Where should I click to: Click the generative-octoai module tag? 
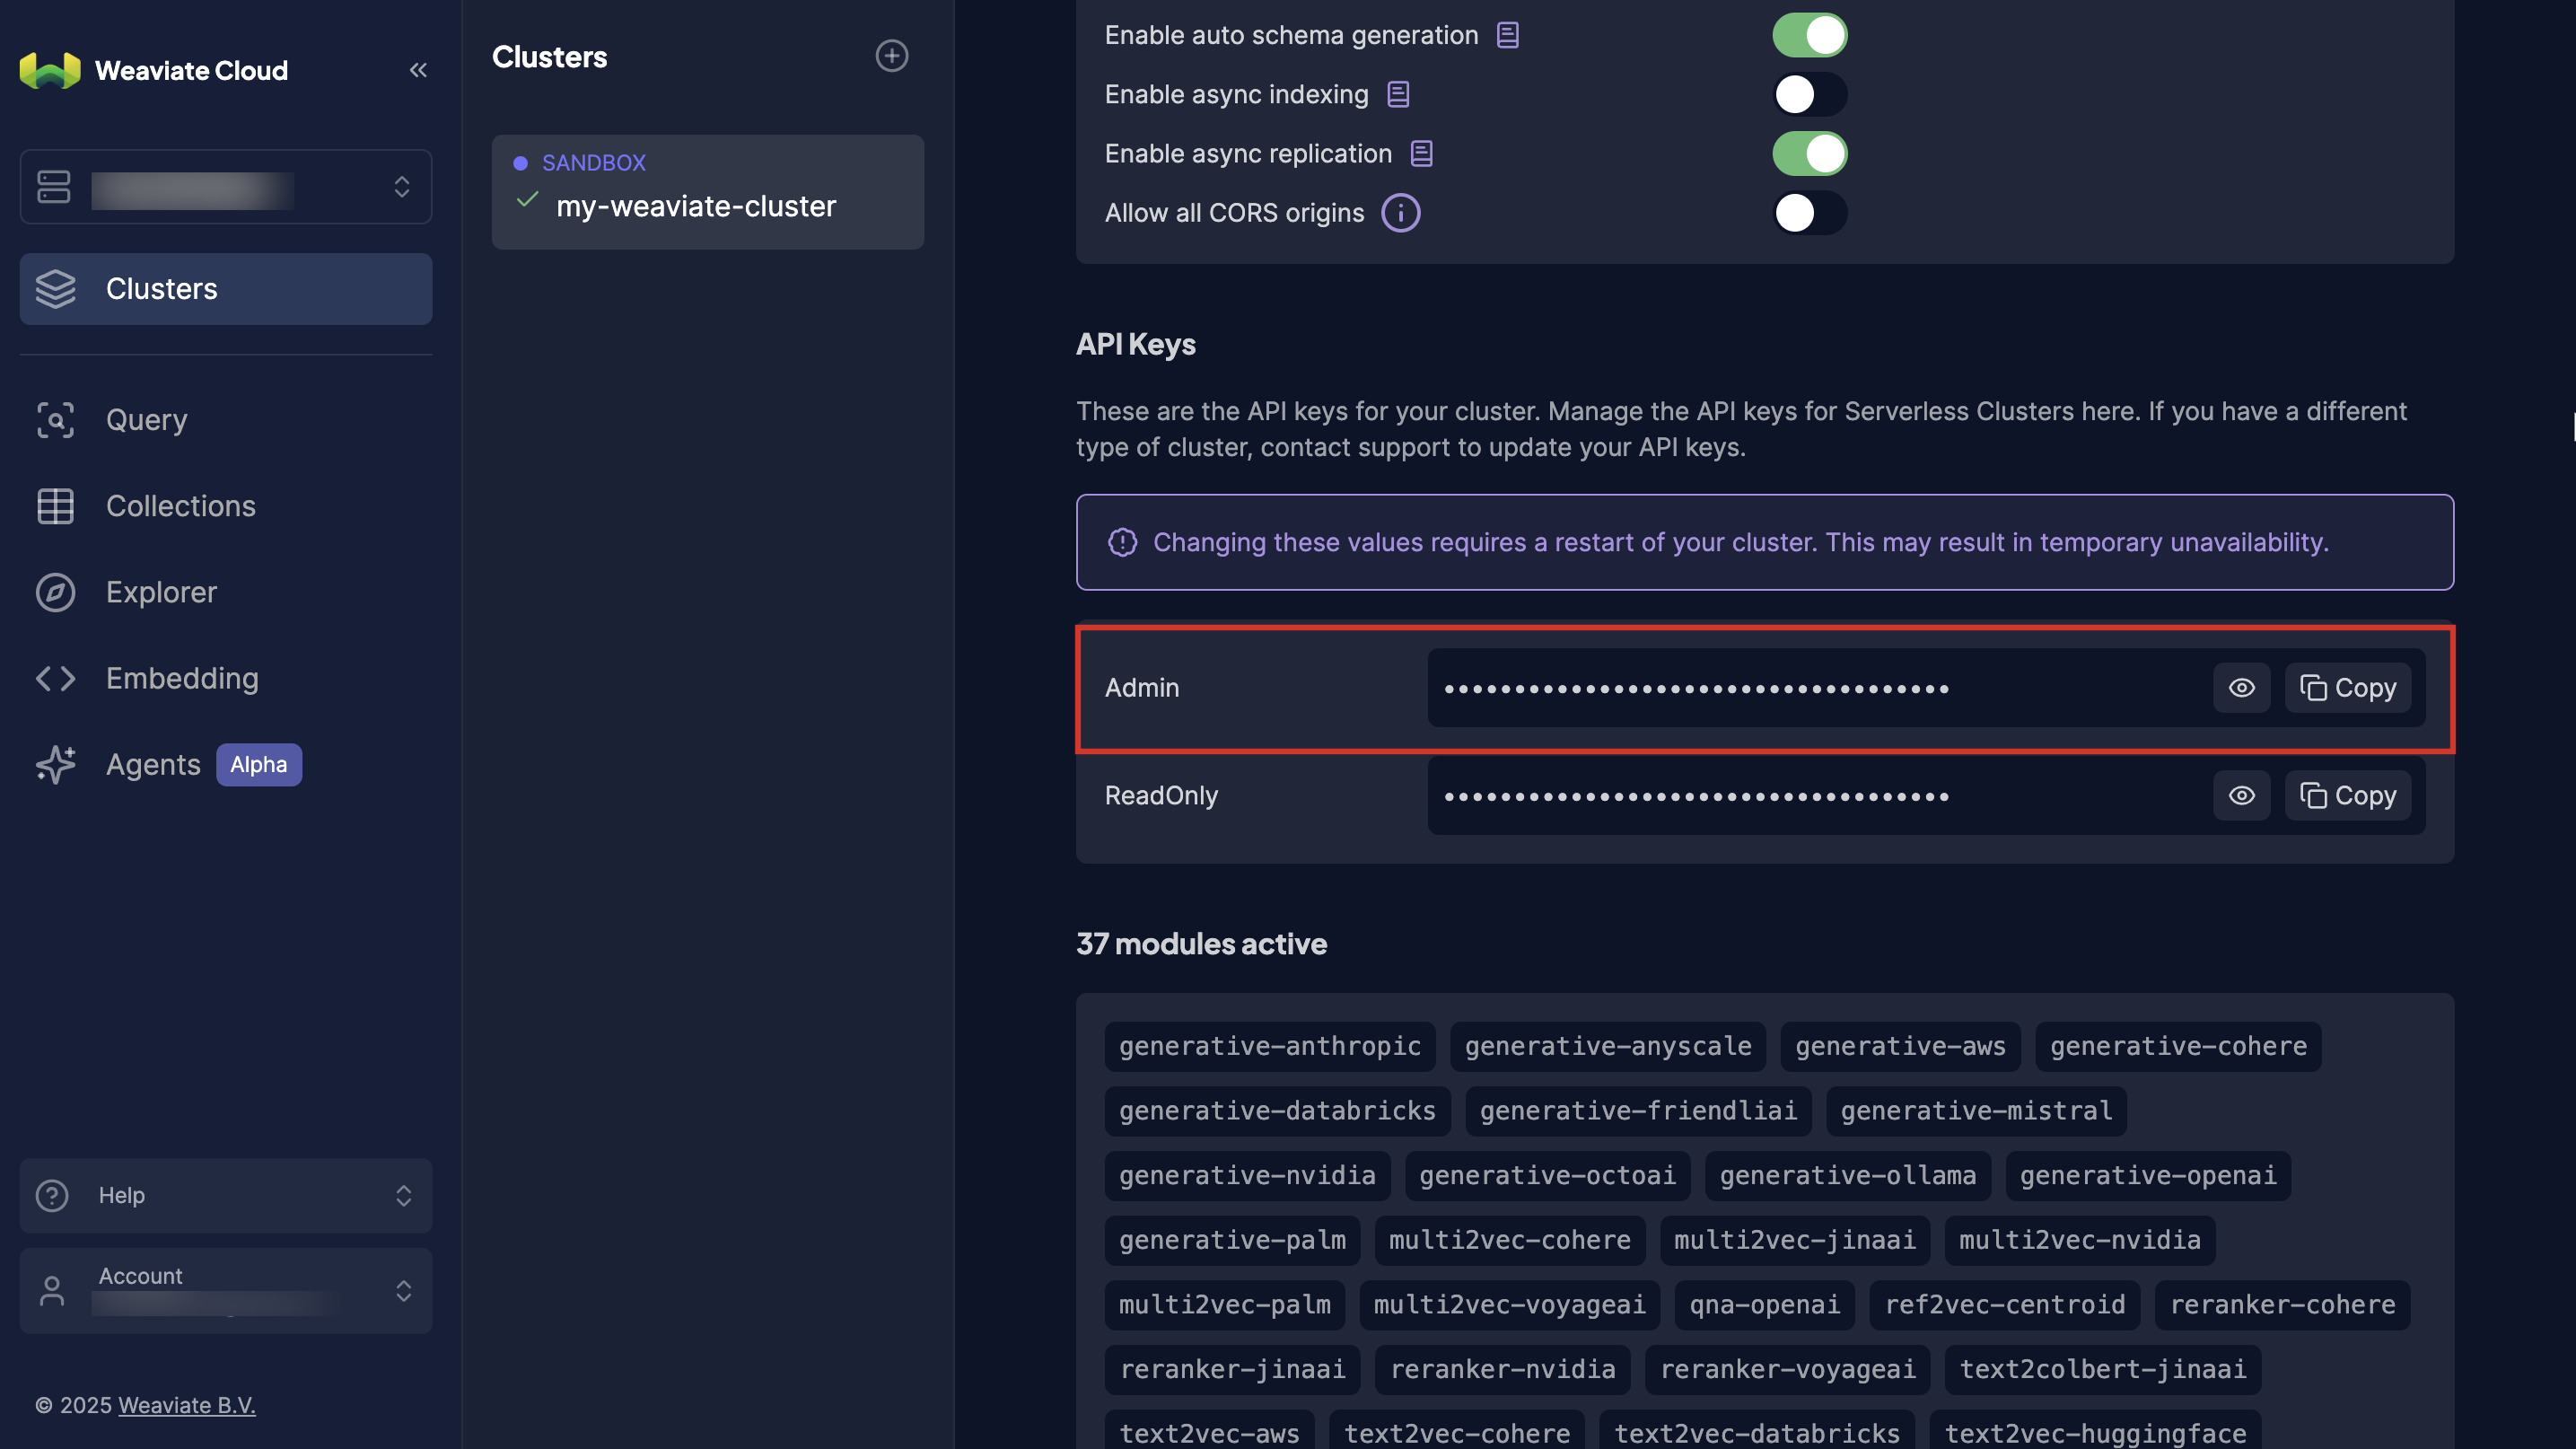(1547, 1175)
